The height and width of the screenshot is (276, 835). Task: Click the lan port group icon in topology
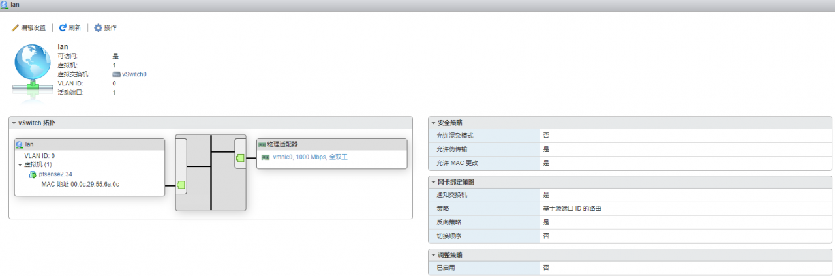pos(20,144)
